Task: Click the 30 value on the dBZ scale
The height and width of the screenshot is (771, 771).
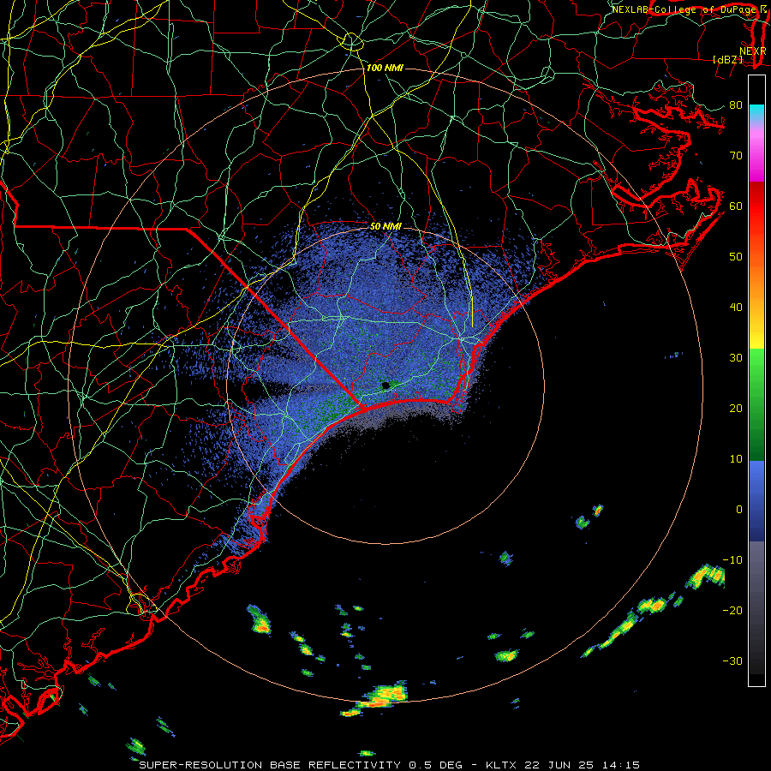Action: tap(736, 358)
